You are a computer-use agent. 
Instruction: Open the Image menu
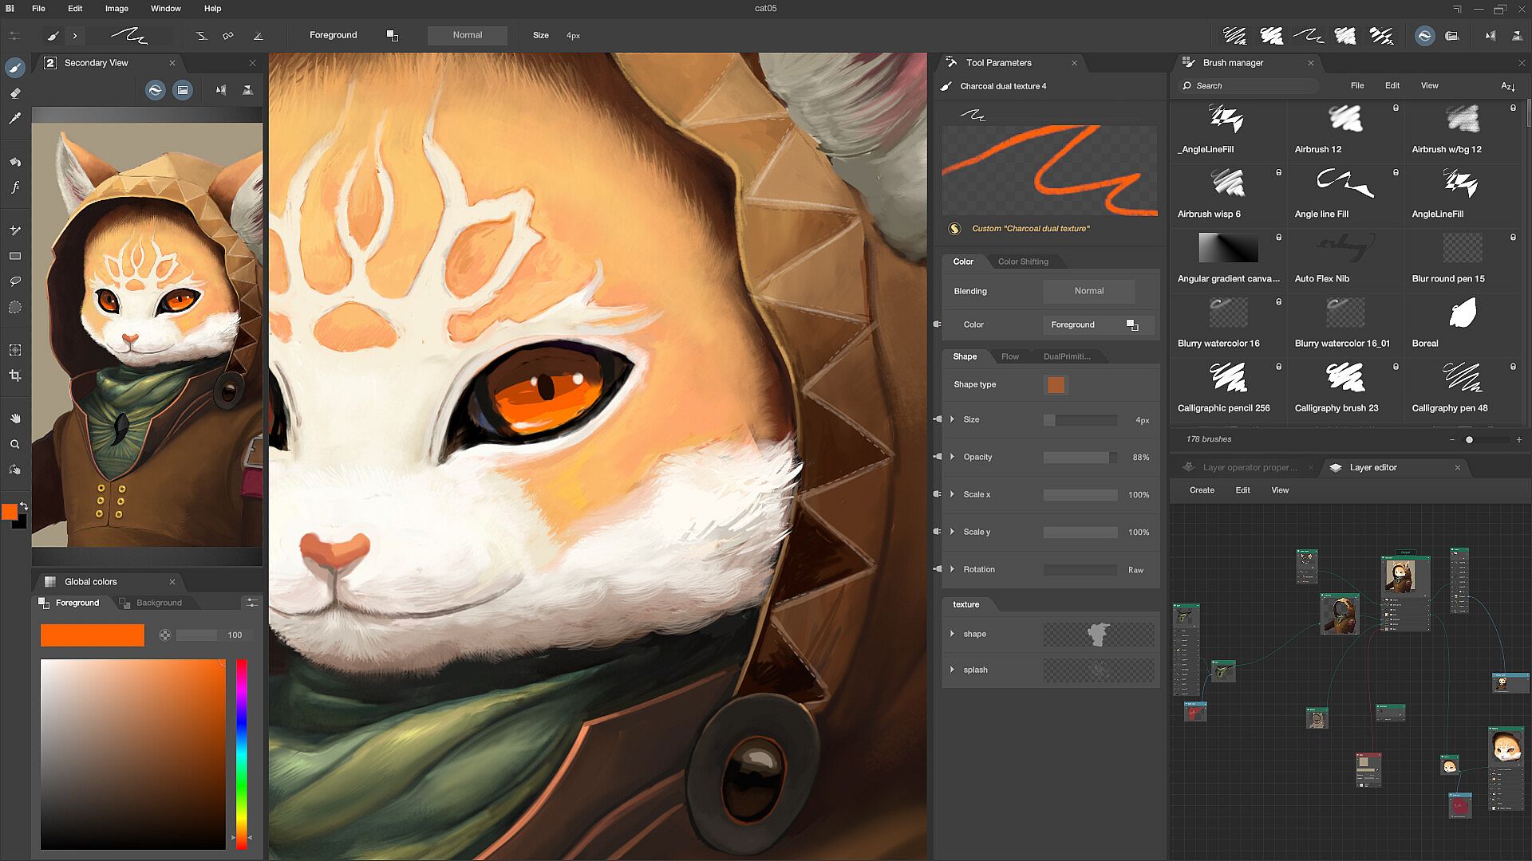(116, 9)
